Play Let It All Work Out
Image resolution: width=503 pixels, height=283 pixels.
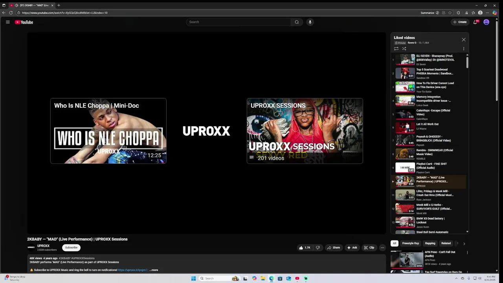click(429, 128)
